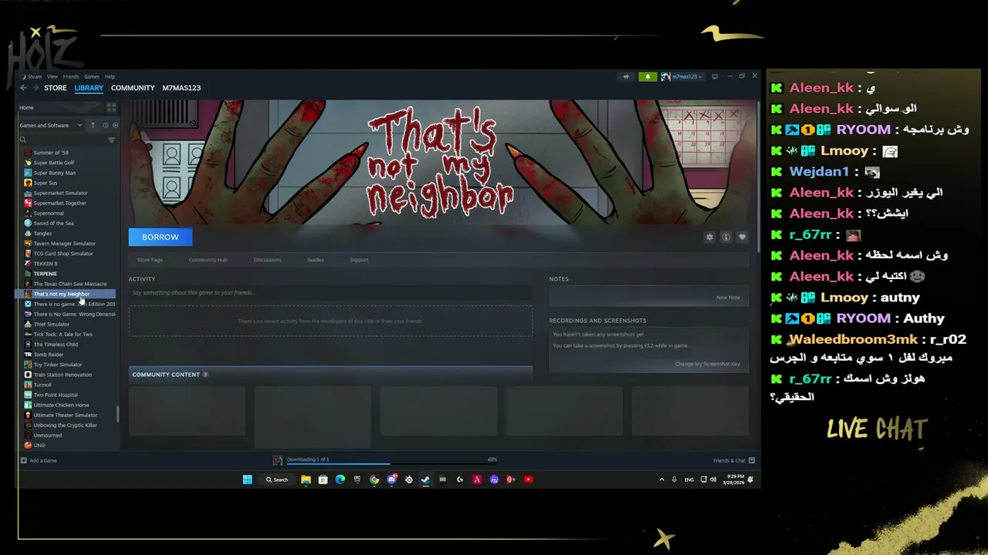
Task: Click the help icon beside Community Content
Action: pyautogui.click(x=205, y=375)
